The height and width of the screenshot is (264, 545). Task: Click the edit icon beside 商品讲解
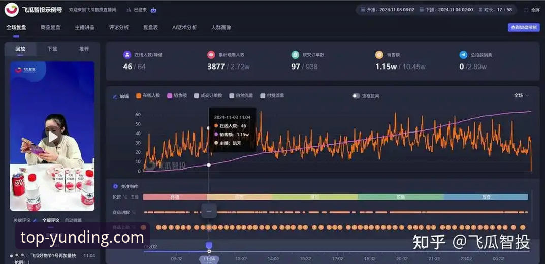pos(134,212)
